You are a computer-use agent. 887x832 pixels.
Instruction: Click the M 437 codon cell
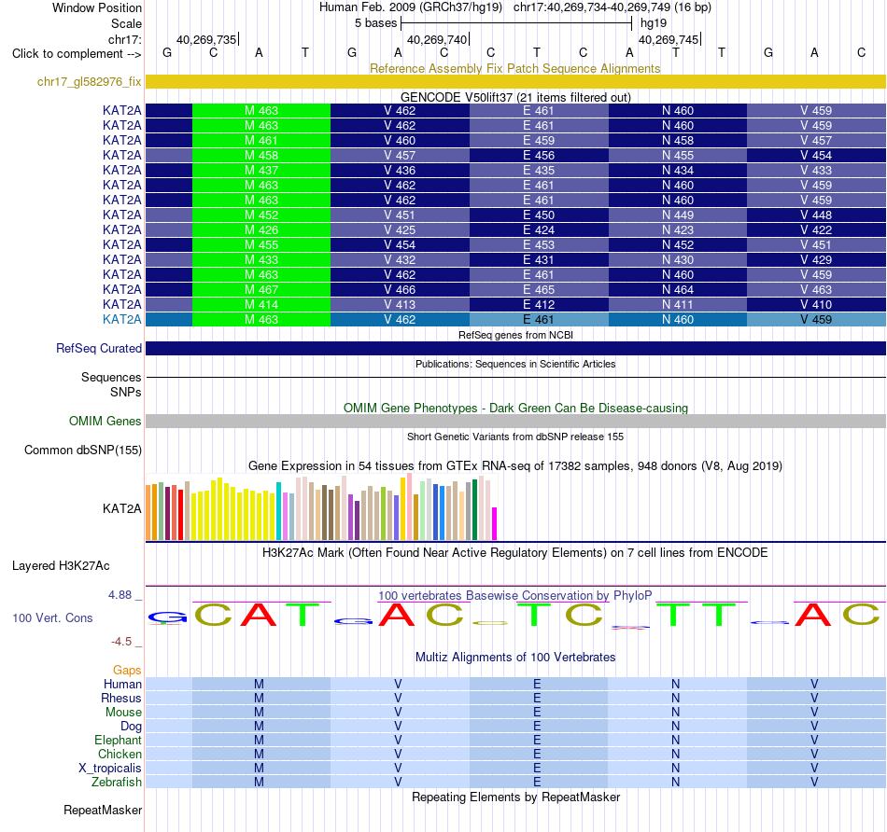click(261, 170)
